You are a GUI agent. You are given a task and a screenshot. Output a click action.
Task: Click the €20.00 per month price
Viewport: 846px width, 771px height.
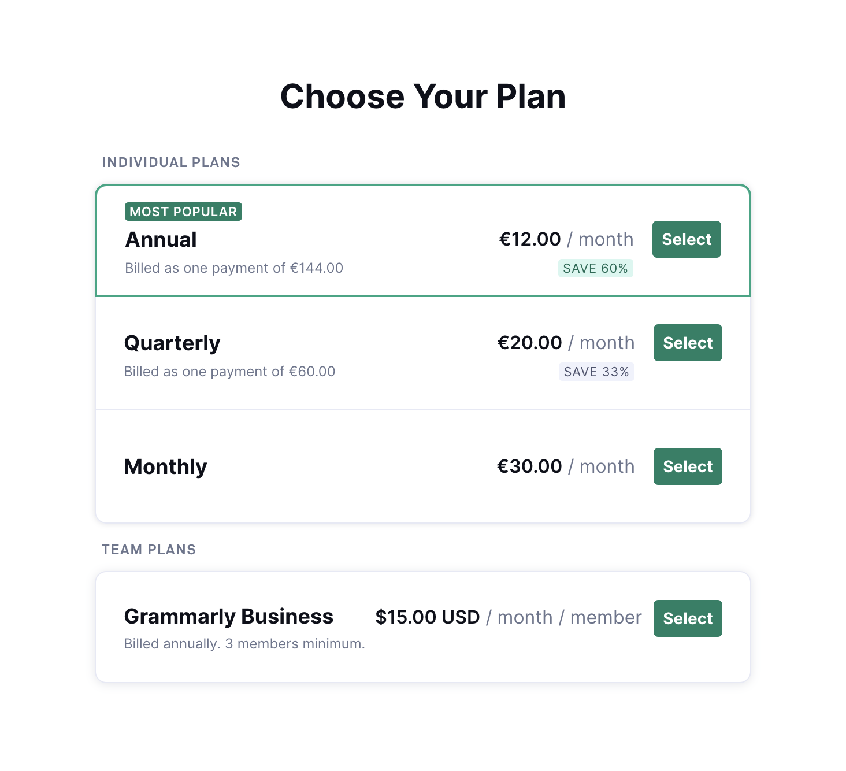tap(566, 343)
